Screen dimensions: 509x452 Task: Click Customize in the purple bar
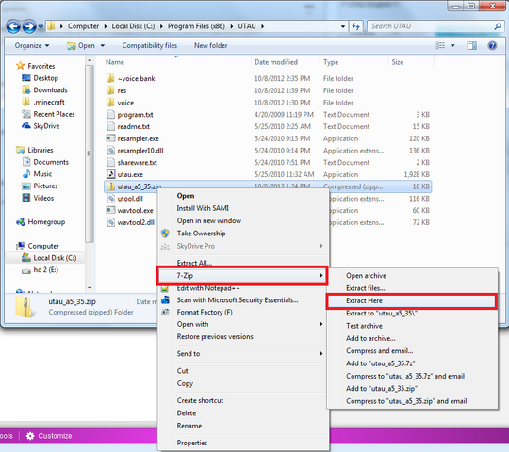[x=55, y=436]
